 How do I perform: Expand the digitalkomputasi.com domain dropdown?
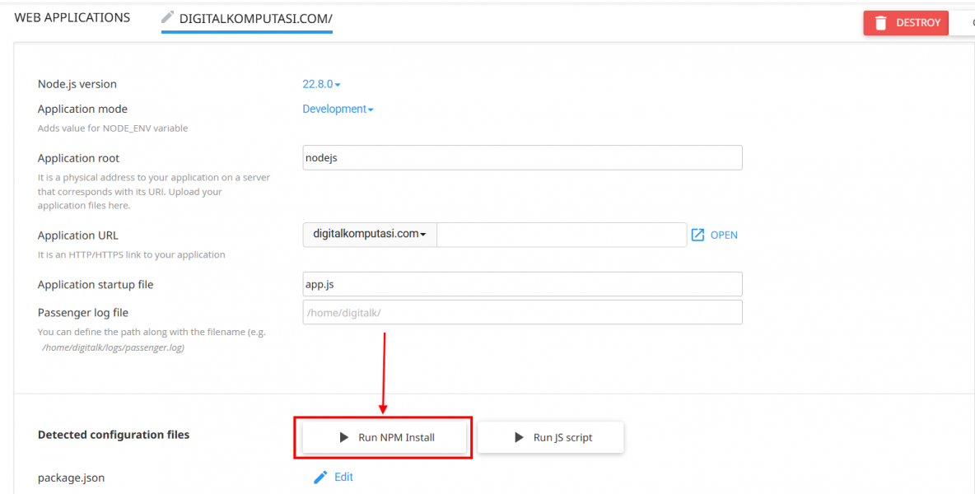[370, 235]
